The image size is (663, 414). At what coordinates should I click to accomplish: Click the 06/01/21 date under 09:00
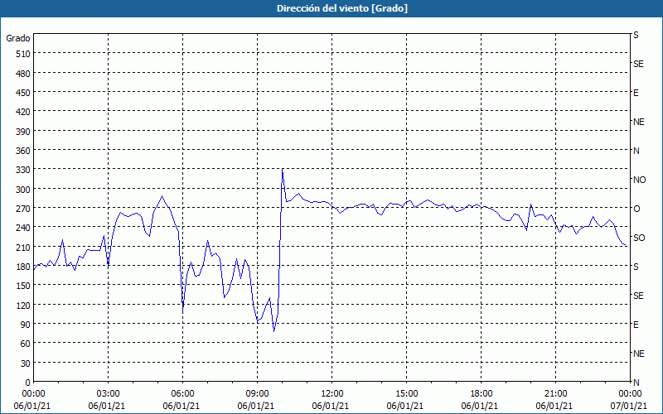pyautogui.click(x=256, y=406)
